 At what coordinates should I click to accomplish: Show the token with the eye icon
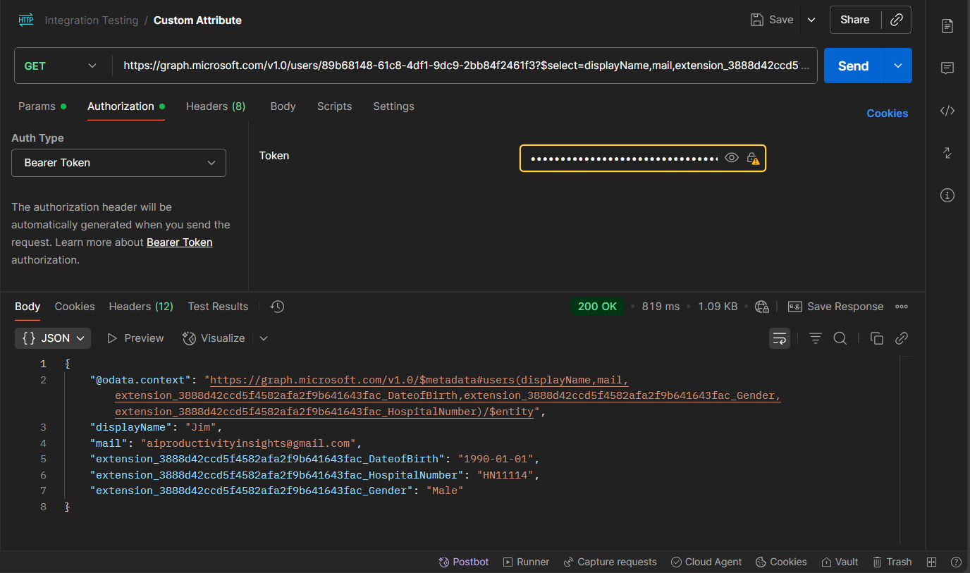click(732, 158)
